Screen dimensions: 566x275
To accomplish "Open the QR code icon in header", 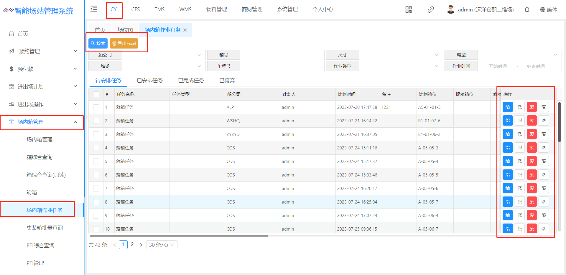I will point(409,10).
